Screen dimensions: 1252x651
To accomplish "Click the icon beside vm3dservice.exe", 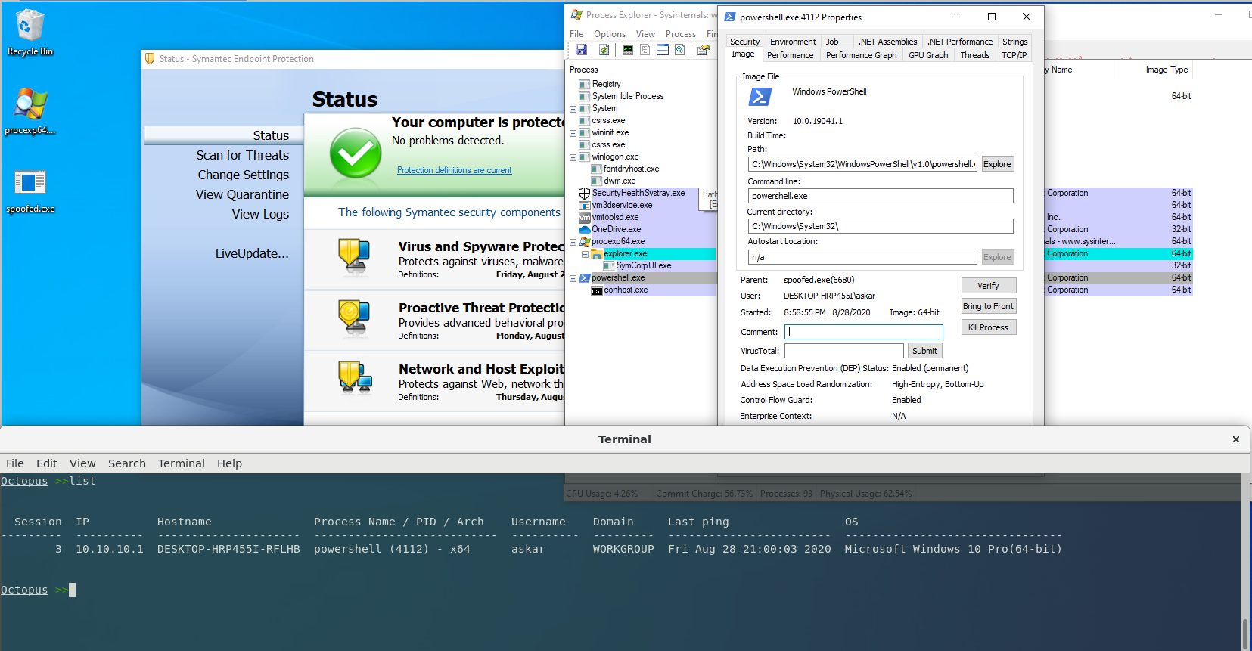I will (x=584, y=206).
